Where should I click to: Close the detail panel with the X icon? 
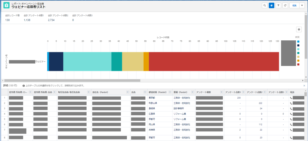tap(304, 86)
